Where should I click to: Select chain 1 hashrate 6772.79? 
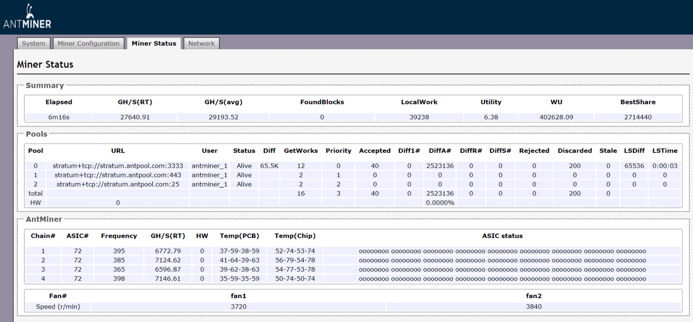click(x=168, y=251)
